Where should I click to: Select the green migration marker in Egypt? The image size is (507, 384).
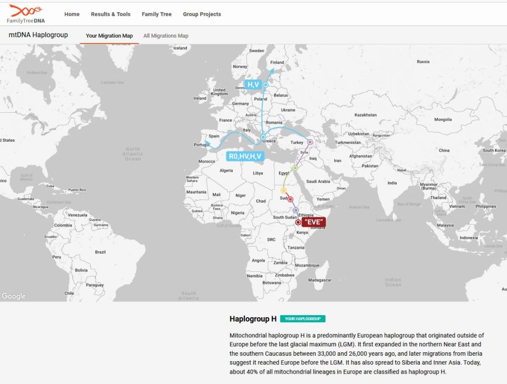coord(295,168)
